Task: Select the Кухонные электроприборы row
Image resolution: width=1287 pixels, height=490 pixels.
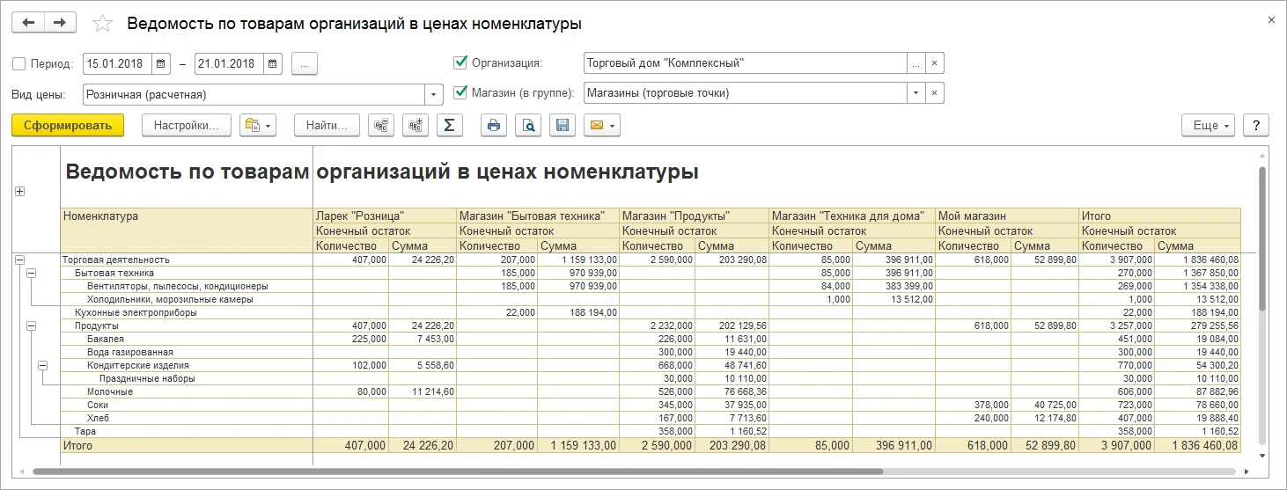Action: pyautogui.click(x=136, y=312)
